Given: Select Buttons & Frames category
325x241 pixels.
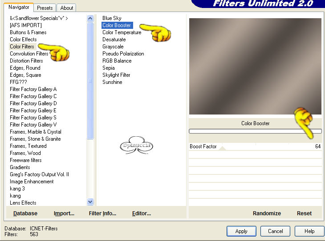Looking at the screenshot, I should [x=28, y=32].
